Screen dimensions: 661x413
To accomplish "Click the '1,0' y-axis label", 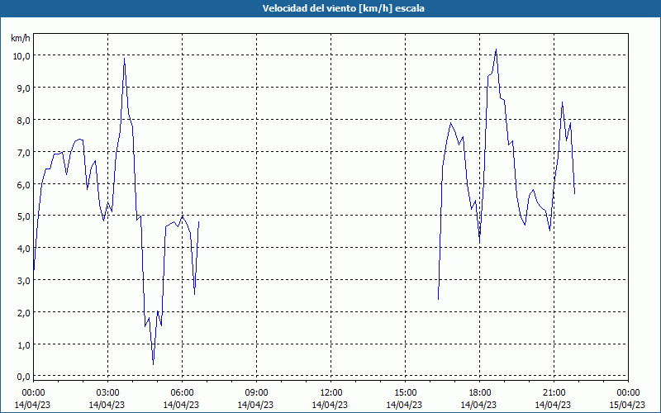I will coord(23,345).
